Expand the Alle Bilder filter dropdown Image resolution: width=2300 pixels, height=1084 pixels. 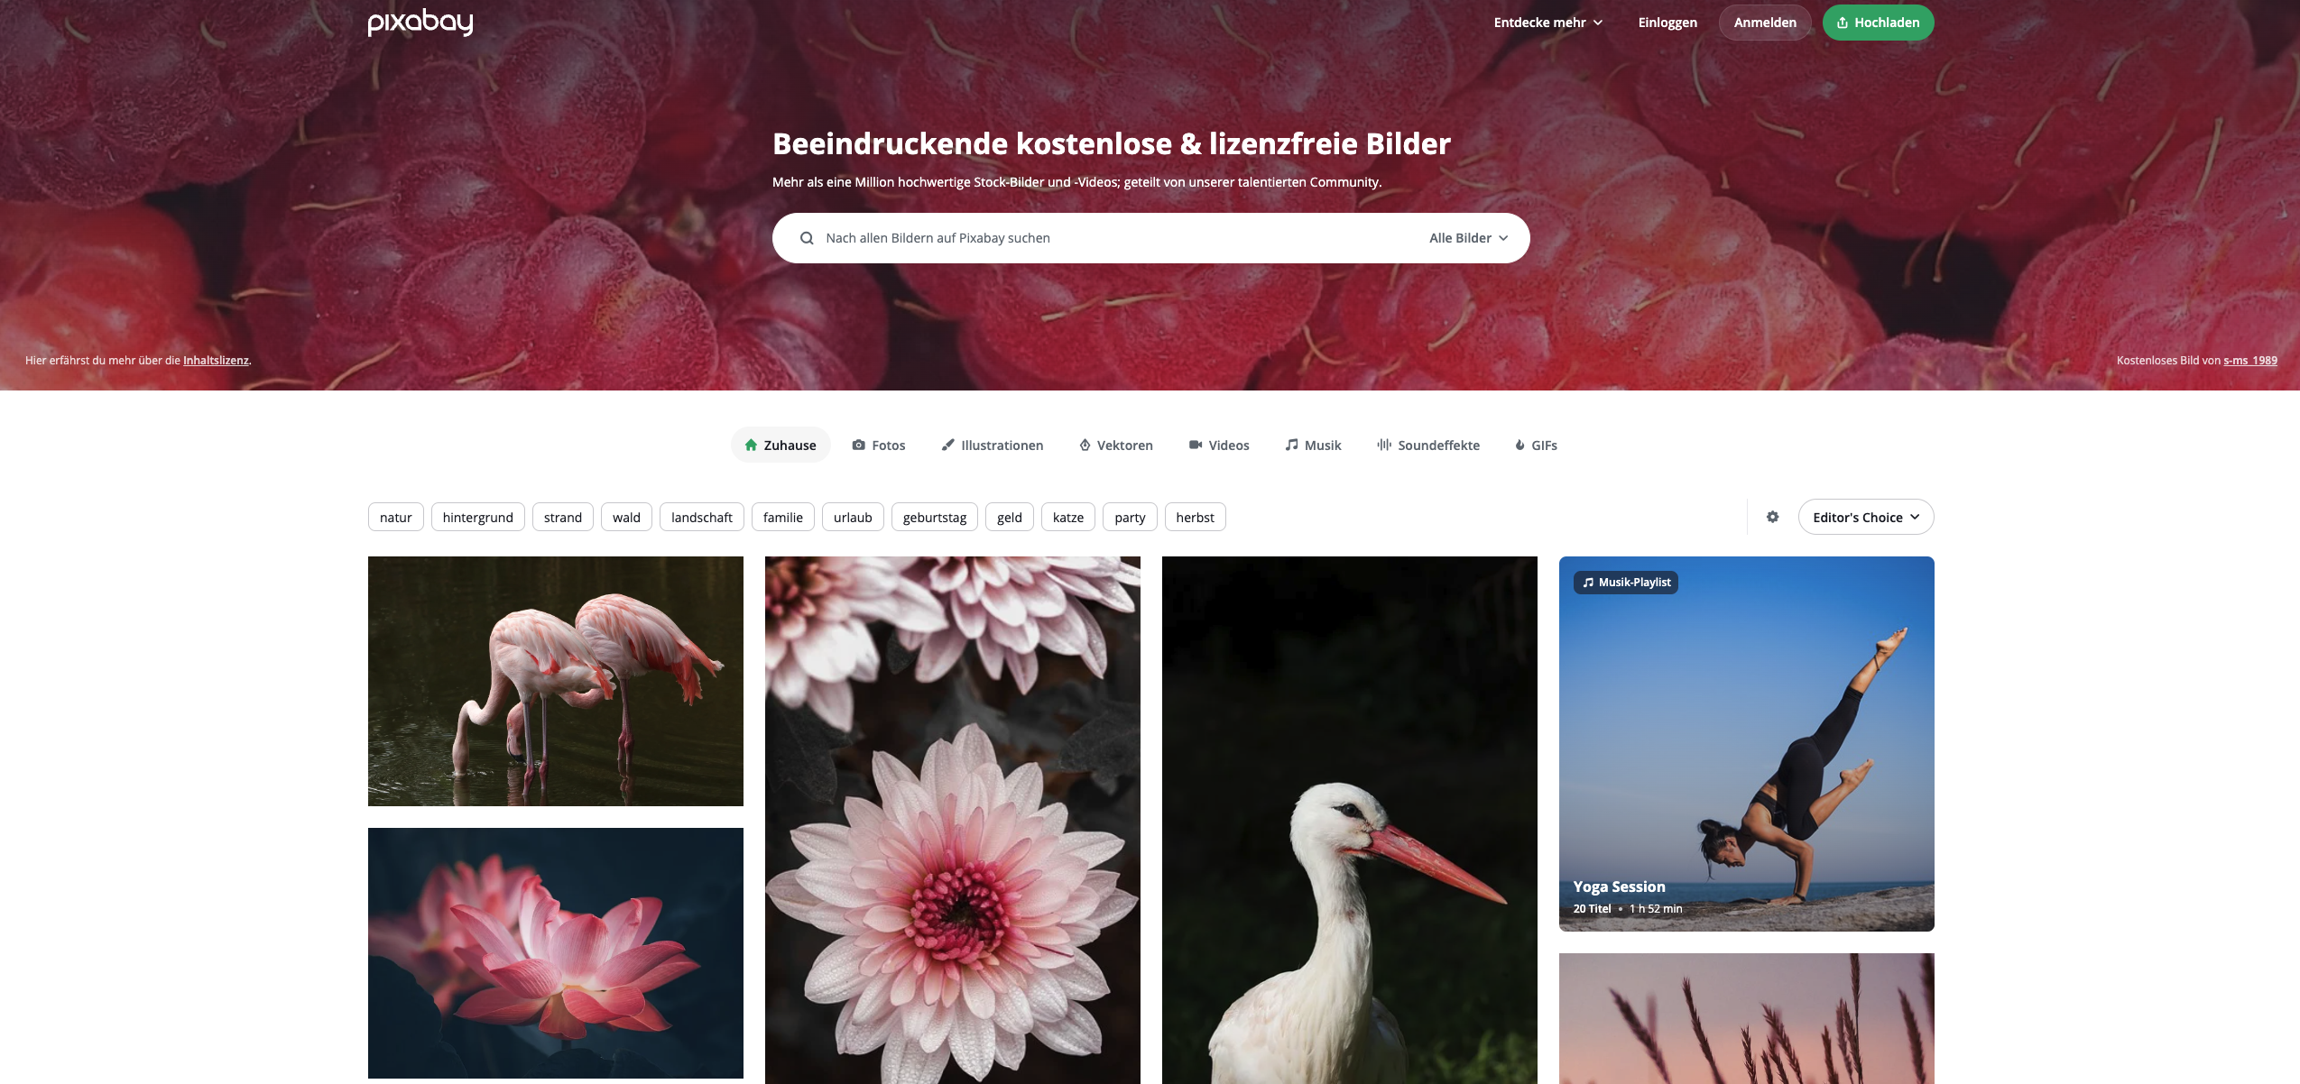(x=1468, y=236)
